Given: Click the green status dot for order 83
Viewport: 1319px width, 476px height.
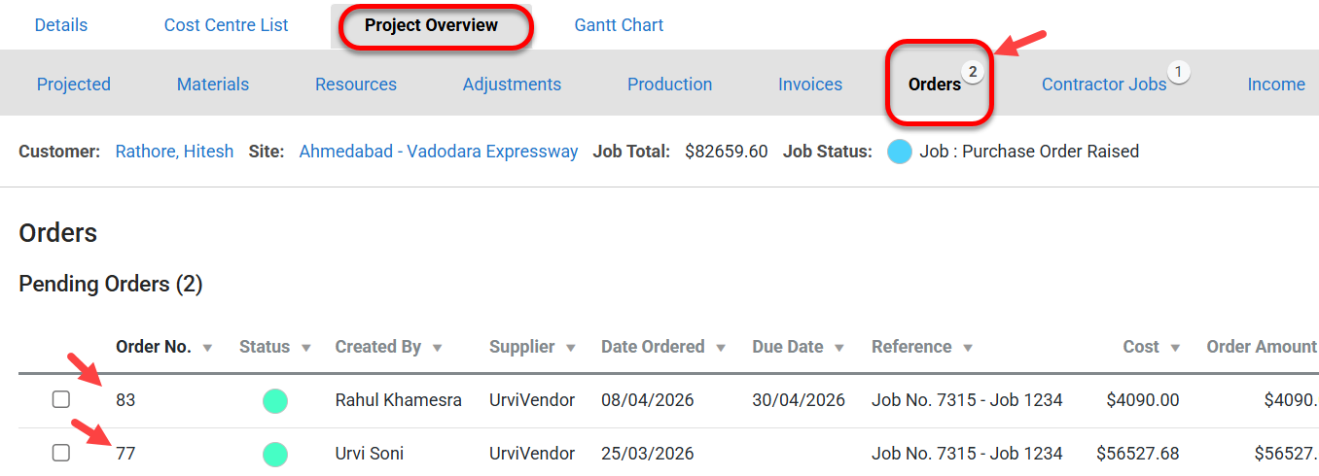Looking at the screenshot, I should click(275, 400).
